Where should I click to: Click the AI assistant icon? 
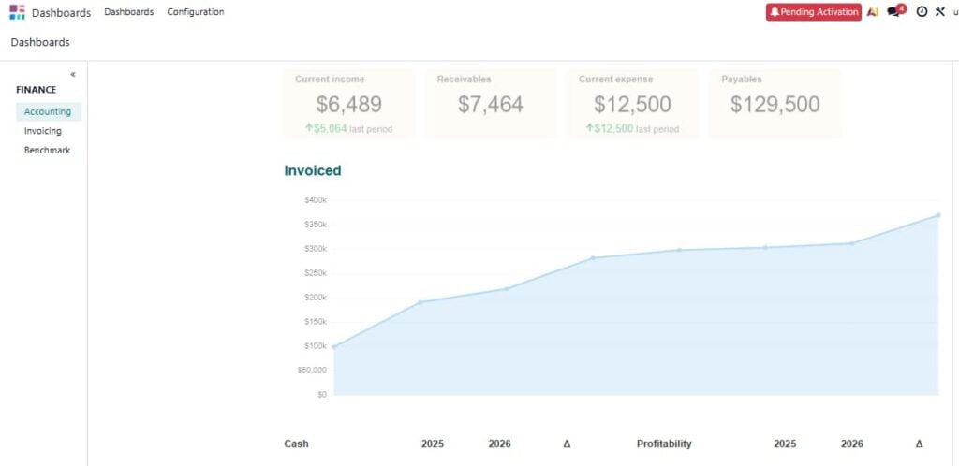click(873, 12)
